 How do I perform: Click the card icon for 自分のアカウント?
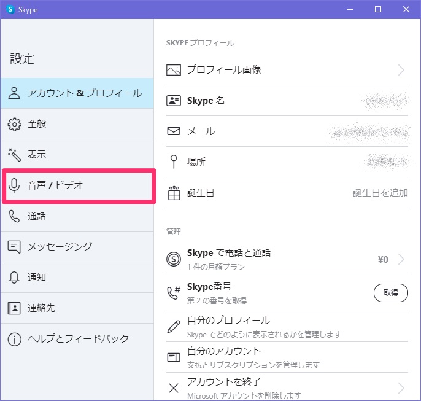click(174, 357)
